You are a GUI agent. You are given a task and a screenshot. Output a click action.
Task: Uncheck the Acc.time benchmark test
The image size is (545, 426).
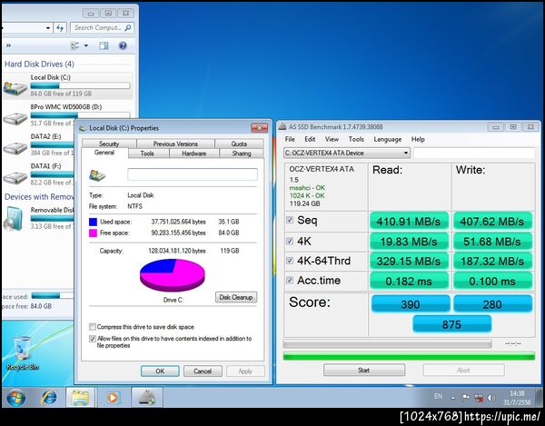click(x=290, y=280)
